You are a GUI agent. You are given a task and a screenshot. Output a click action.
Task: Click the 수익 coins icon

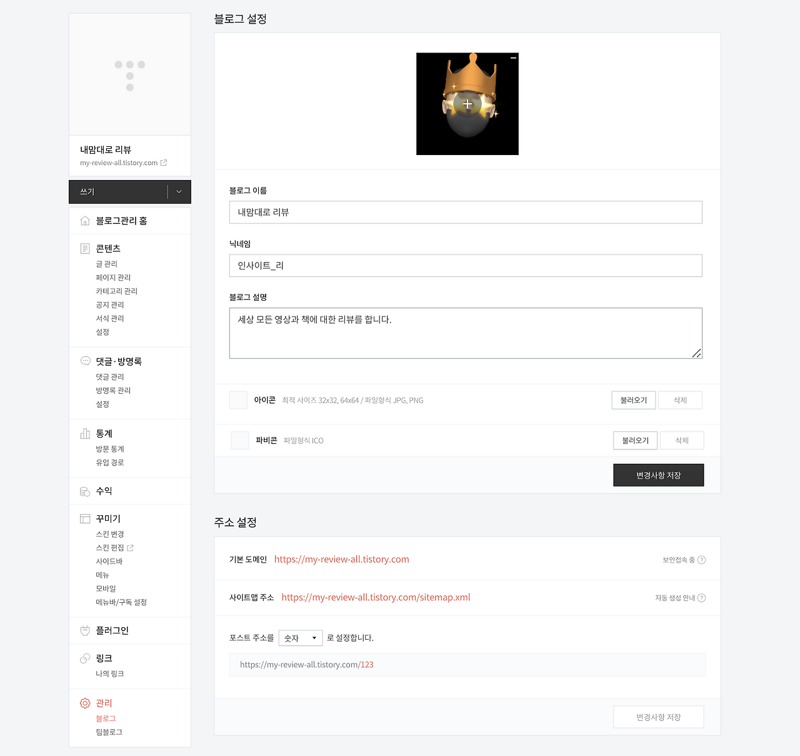coord(85,491)
